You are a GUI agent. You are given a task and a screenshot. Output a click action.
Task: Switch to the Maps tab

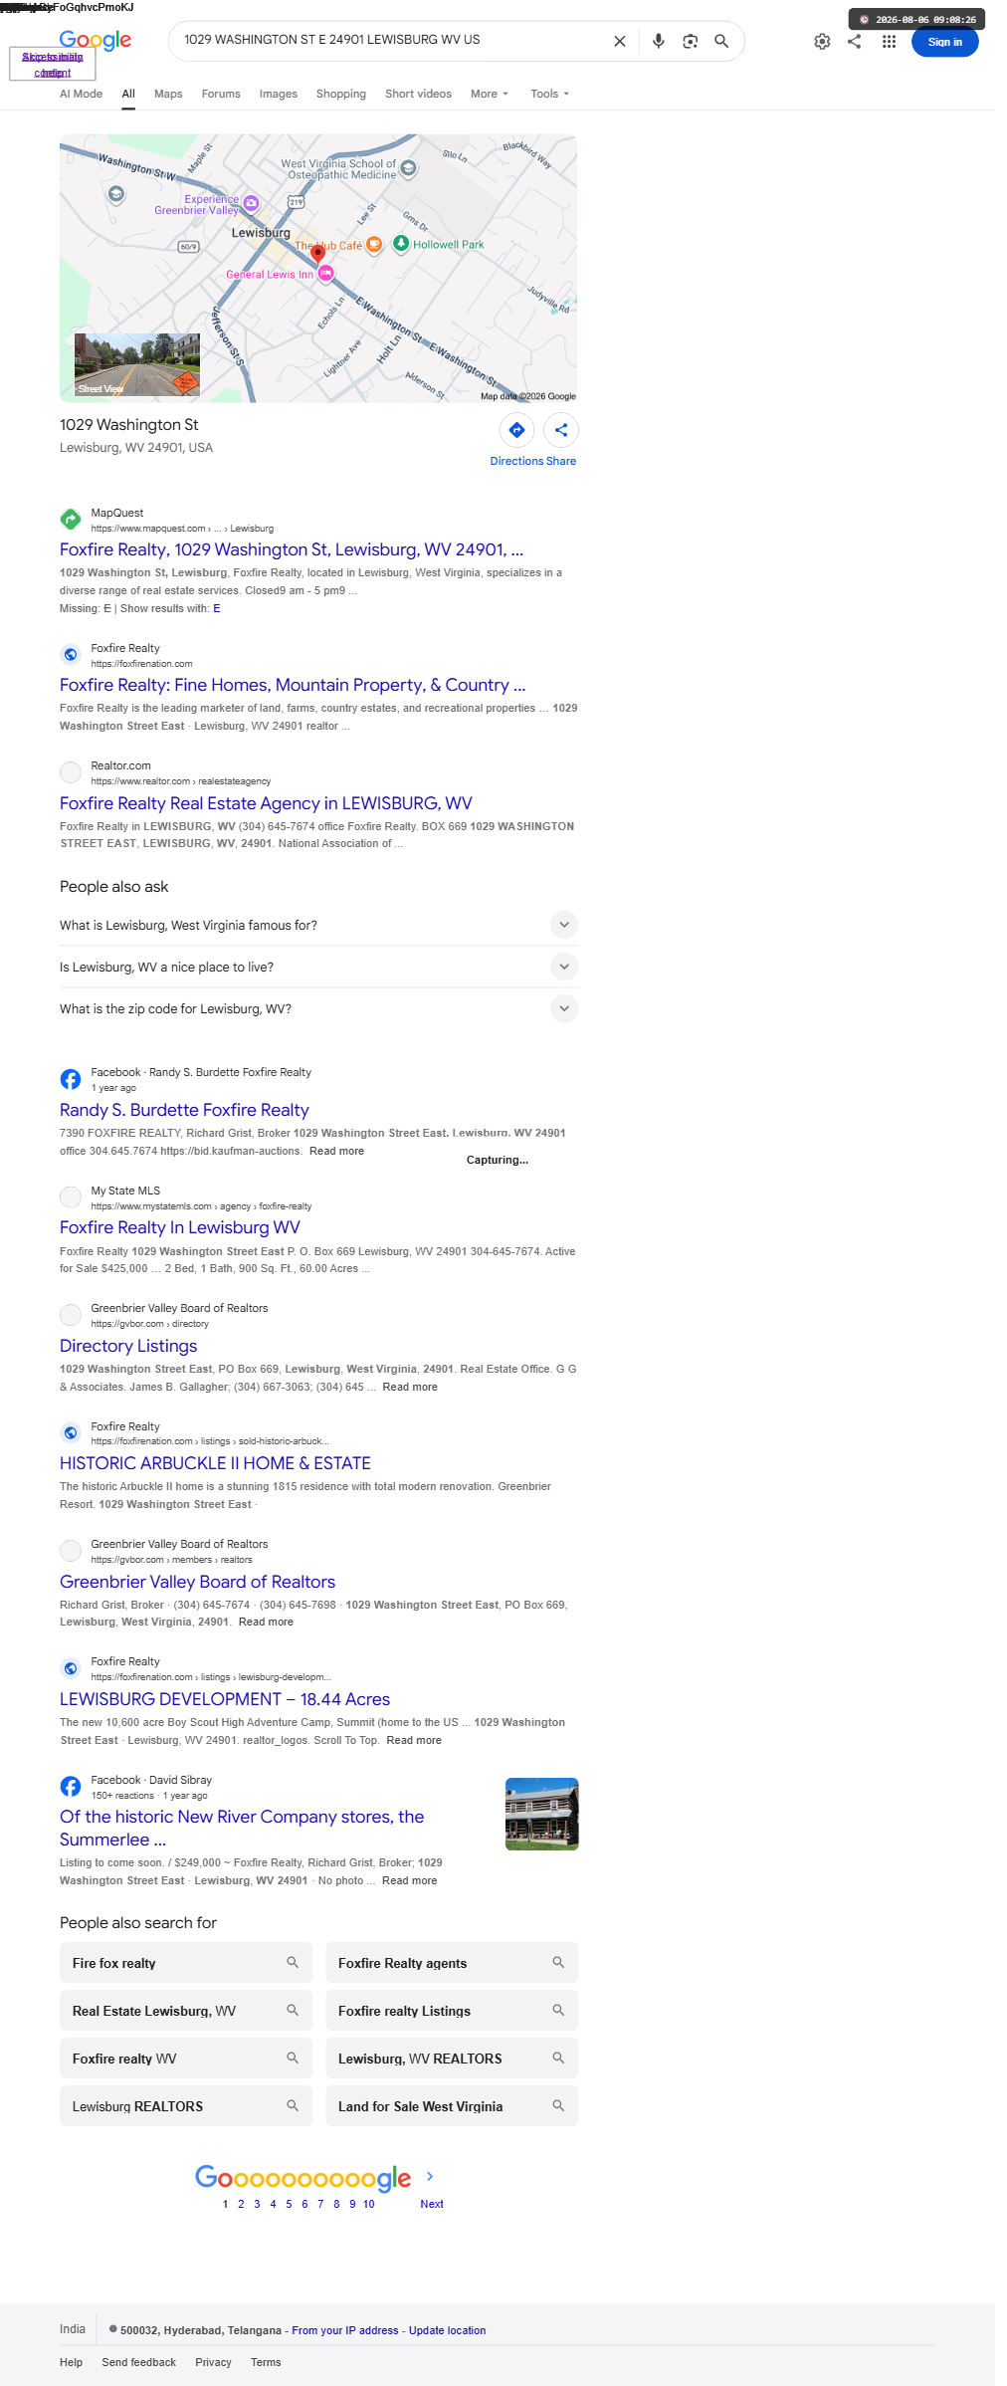168,94
